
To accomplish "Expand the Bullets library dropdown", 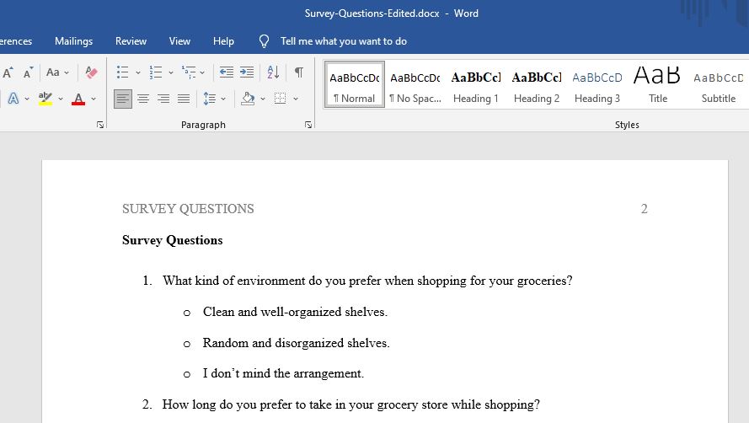I will [138, 72].
